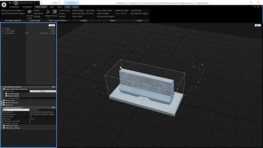Click the Texture icon
Screen dimensions: 263x148
pyautogui.click(x=55, y=12)
